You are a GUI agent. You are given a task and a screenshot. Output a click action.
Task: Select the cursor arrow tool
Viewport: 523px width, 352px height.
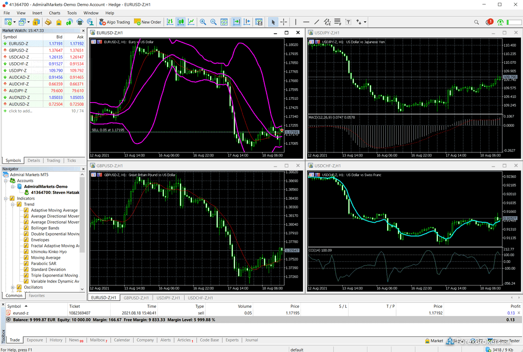pyautogui.click(x=273, y=22)
